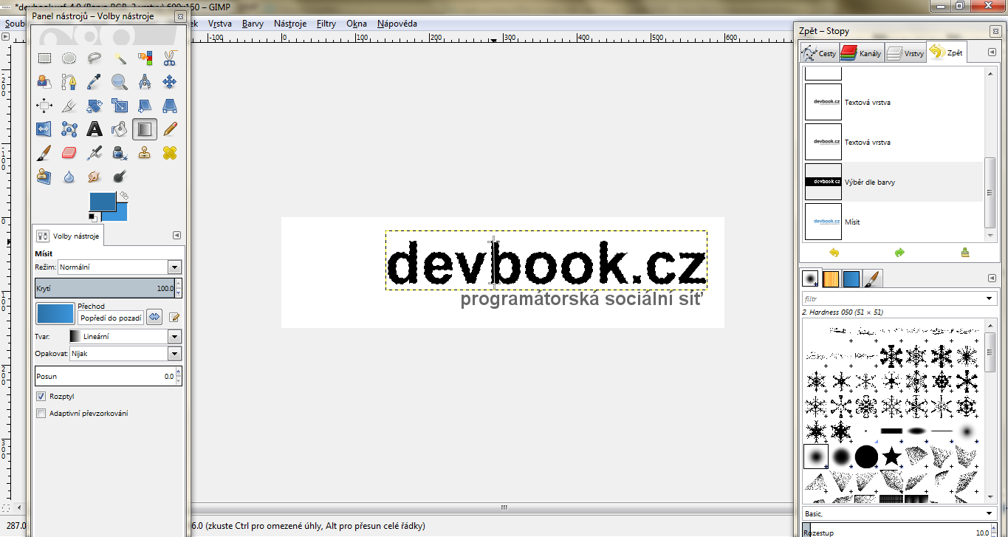Open the brush filtr tag dropdown
Screen dimensions: 1008x537
click(990, 298)
